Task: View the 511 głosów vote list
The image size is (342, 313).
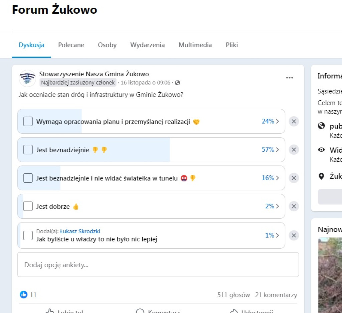Action: tap(233, 295)
